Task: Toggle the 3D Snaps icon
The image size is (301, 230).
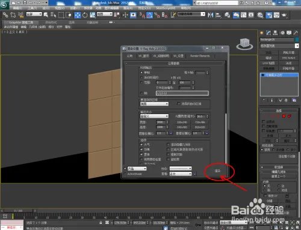Action: (142, 15)
